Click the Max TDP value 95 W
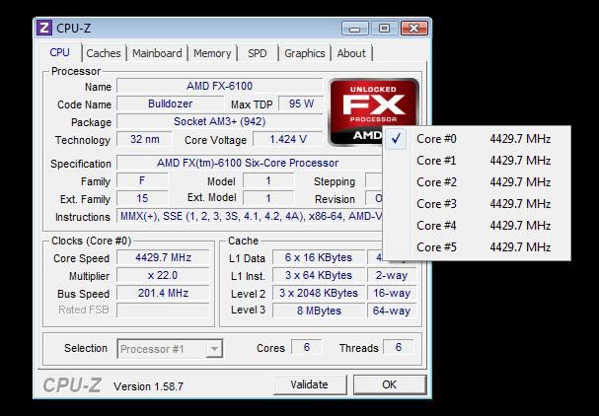 [x=301, y=104]
